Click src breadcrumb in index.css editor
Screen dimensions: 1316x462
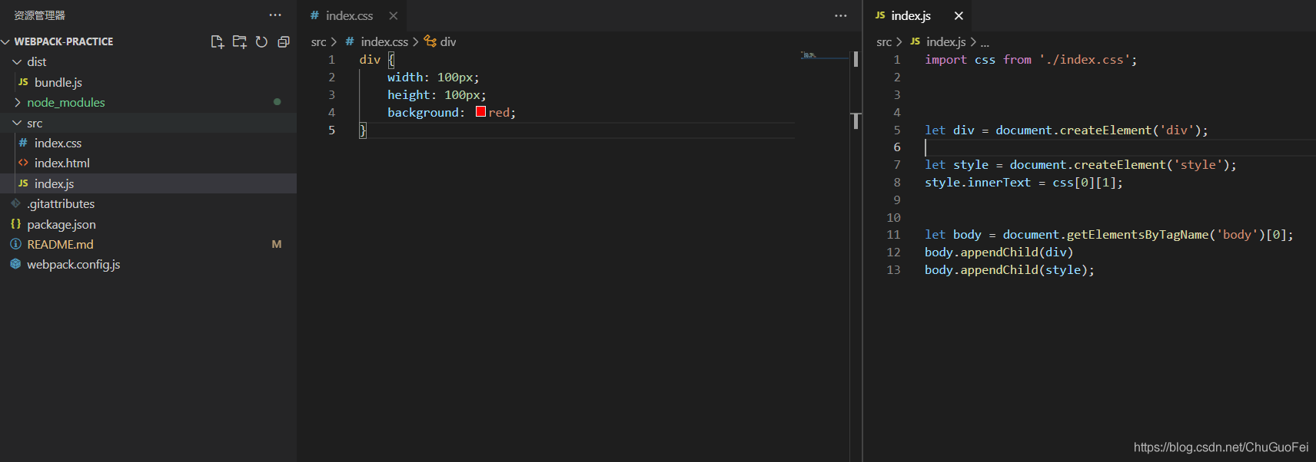[x=318, y=41]
